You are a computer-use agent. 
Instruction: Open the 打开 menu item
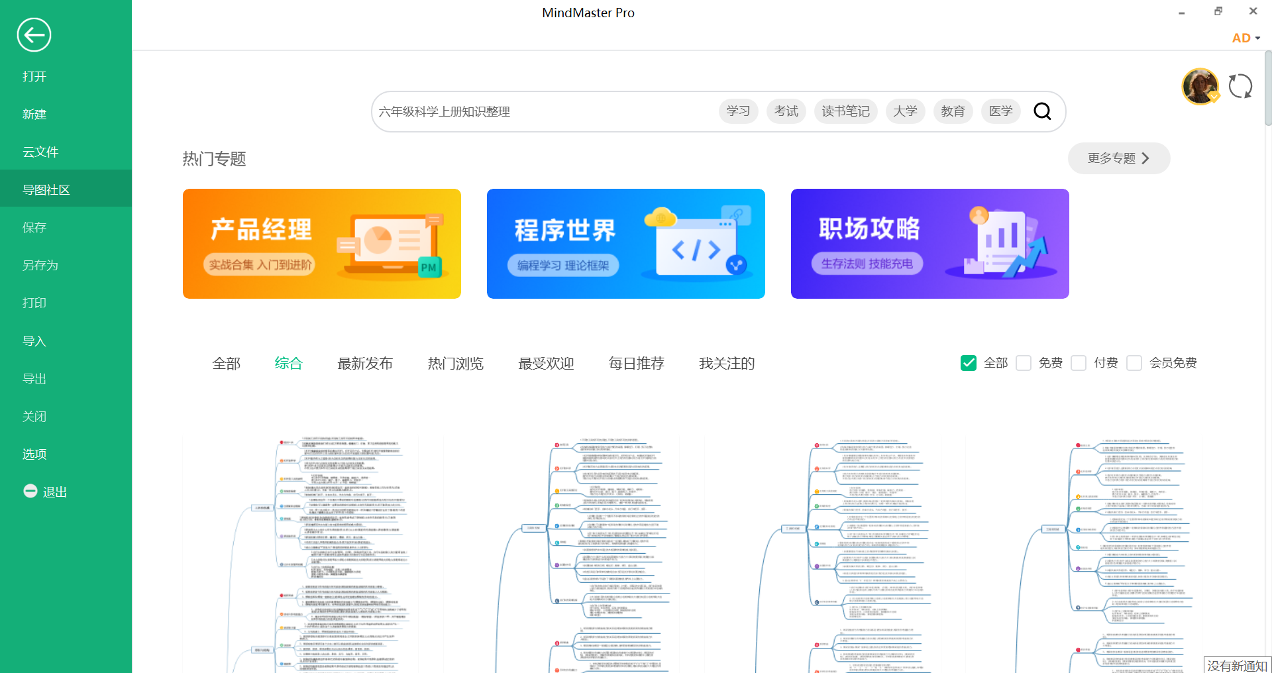34,76
